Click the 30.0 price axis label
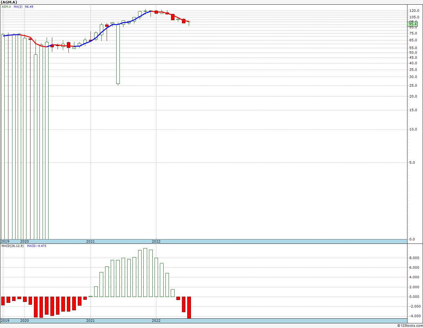Screen dimensions: 423x328 coord(413,77)
